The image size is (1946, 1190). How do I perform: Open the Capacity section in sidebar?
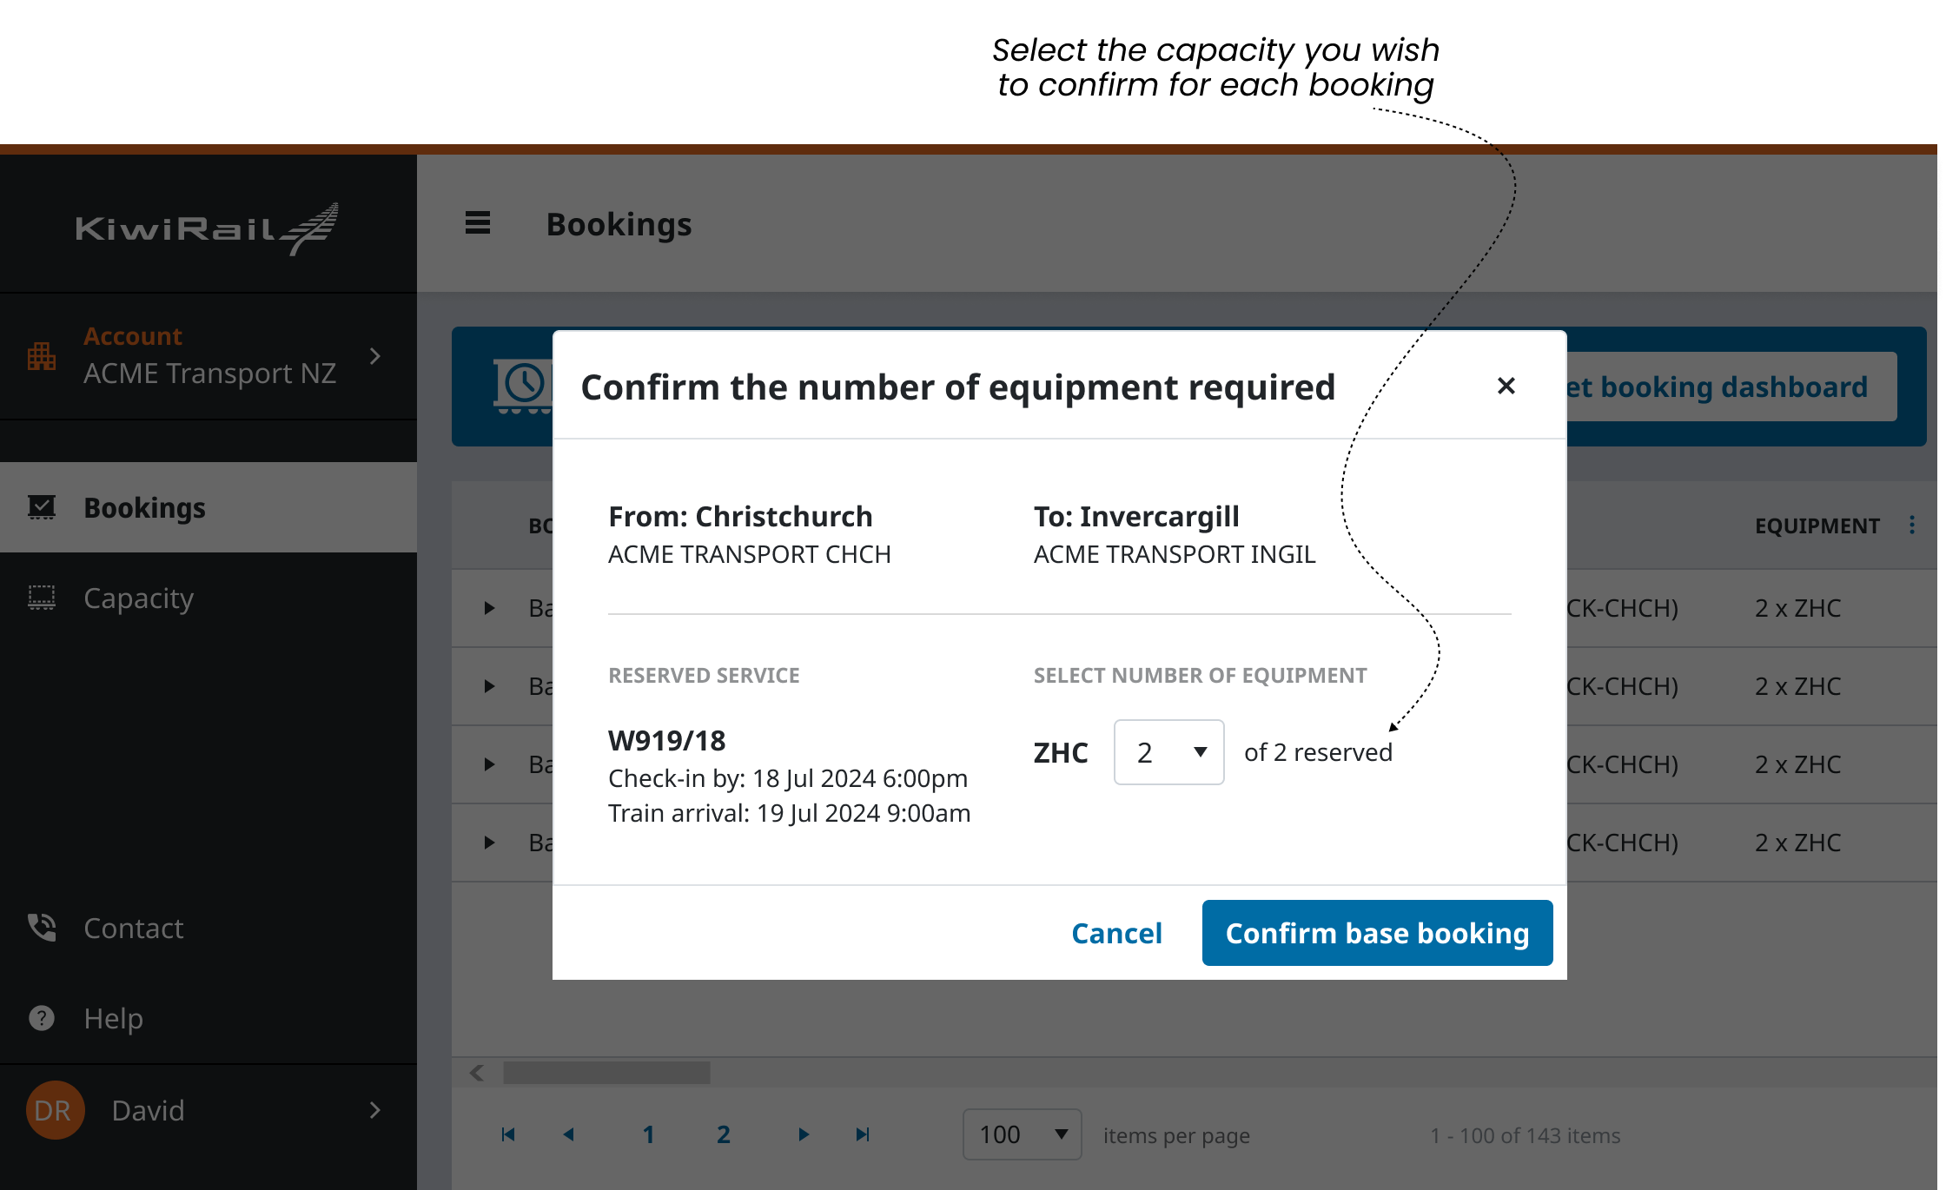click(138, 598)
